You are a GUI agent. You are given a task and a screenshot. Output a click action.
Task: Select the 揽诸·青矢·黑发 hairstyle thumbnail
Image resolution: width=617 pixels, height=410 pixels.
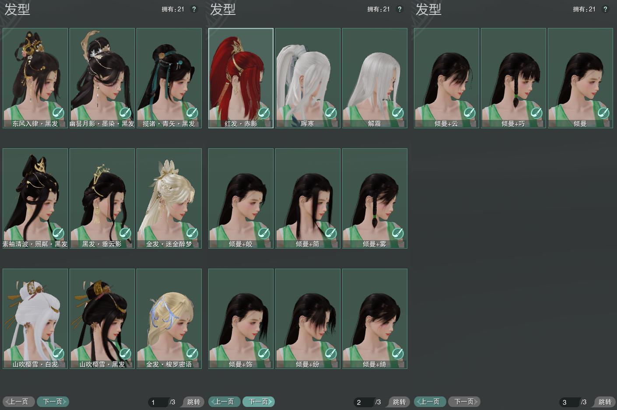(169, 78)
